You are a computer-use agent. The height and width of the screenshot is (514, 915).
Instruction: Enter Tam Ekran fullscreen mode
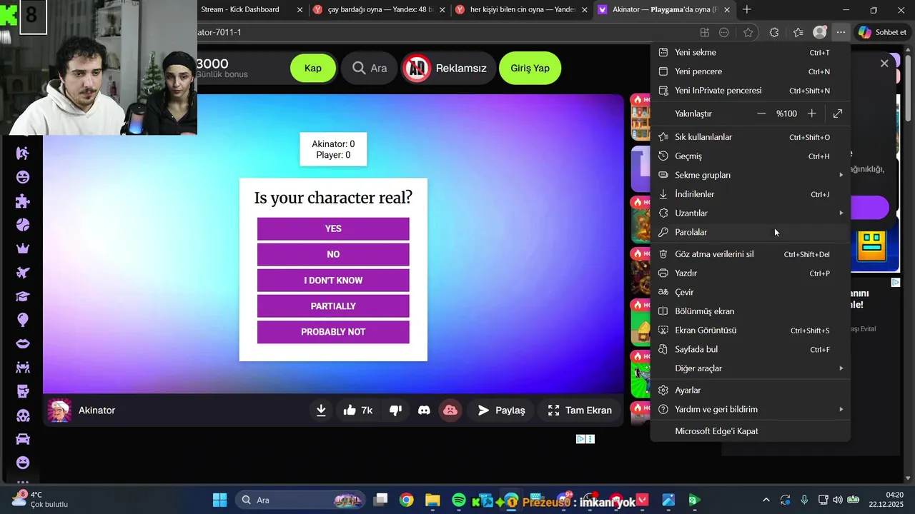click(x=580, y=410)
